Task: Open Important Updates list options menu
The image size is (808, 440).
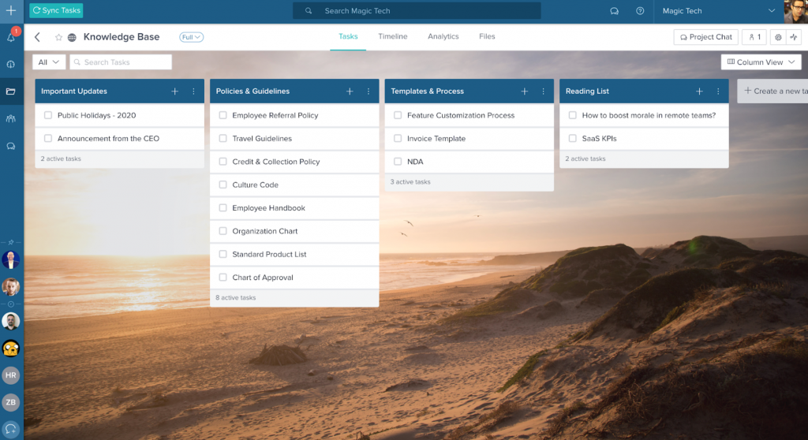Action: pyautogui.click(x=194, y=91)
